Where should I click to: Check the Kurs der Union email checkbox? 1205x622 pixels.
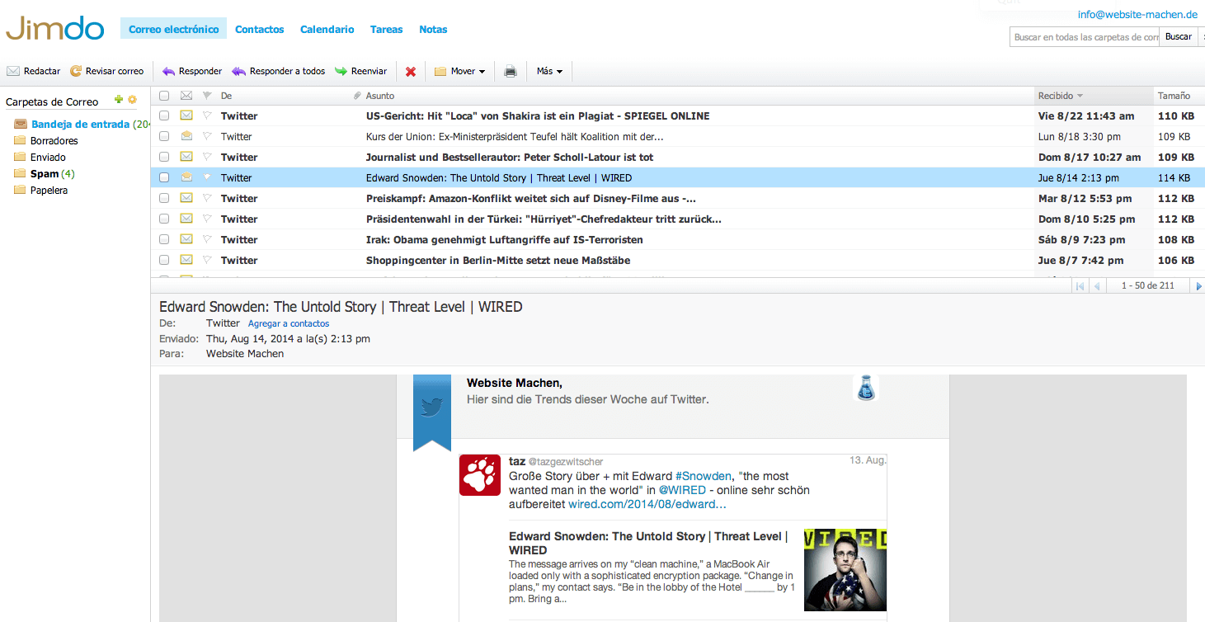(x=164, y=136)
